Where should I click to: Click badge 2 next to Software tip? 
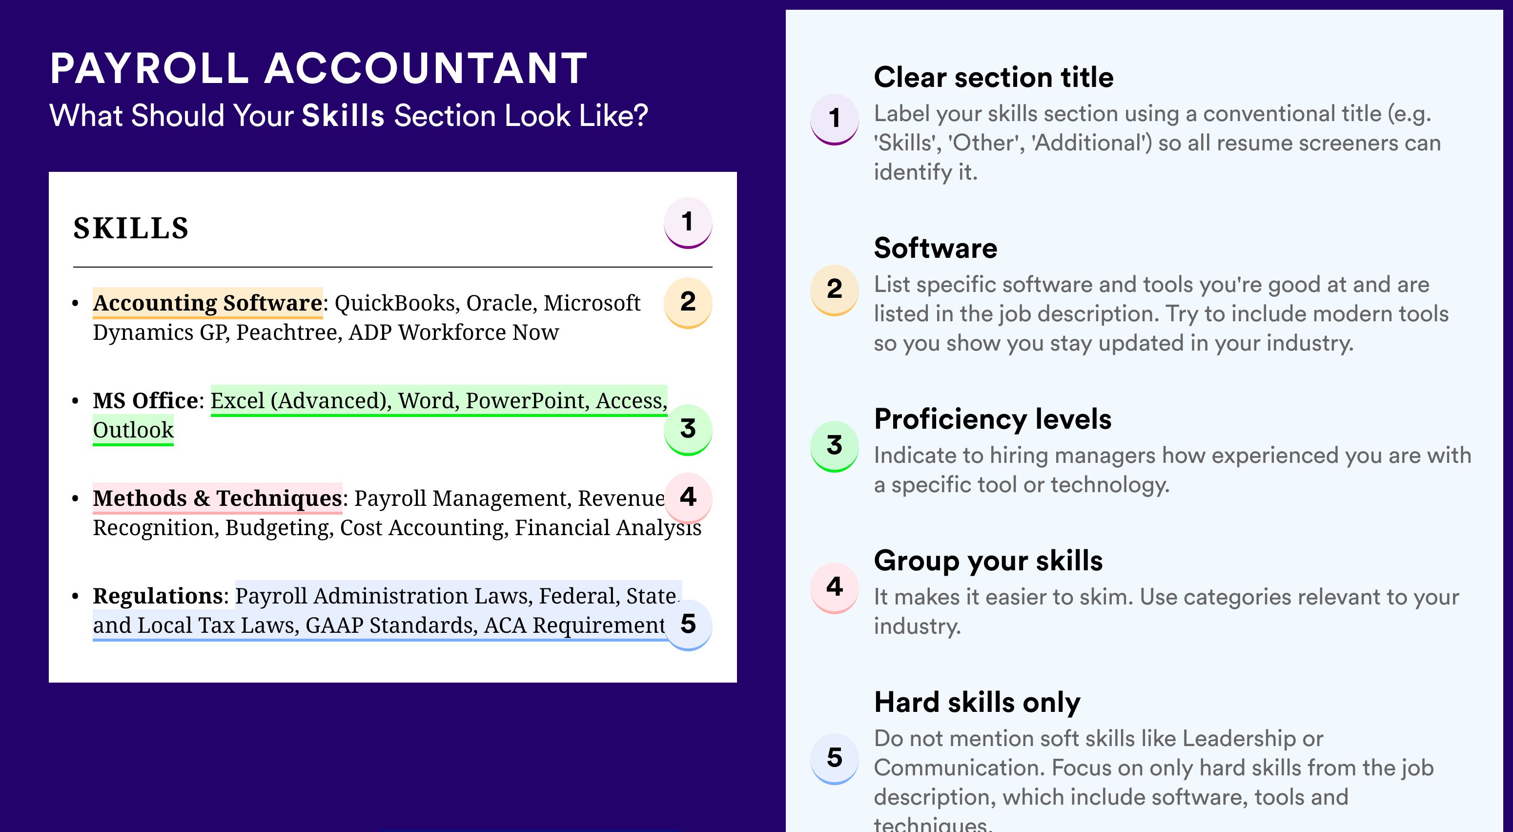(x=835, y=290)
